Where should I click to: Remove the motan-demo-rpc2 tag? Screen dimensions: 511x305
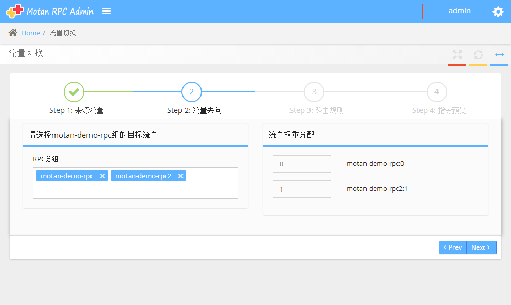(180, 176)
